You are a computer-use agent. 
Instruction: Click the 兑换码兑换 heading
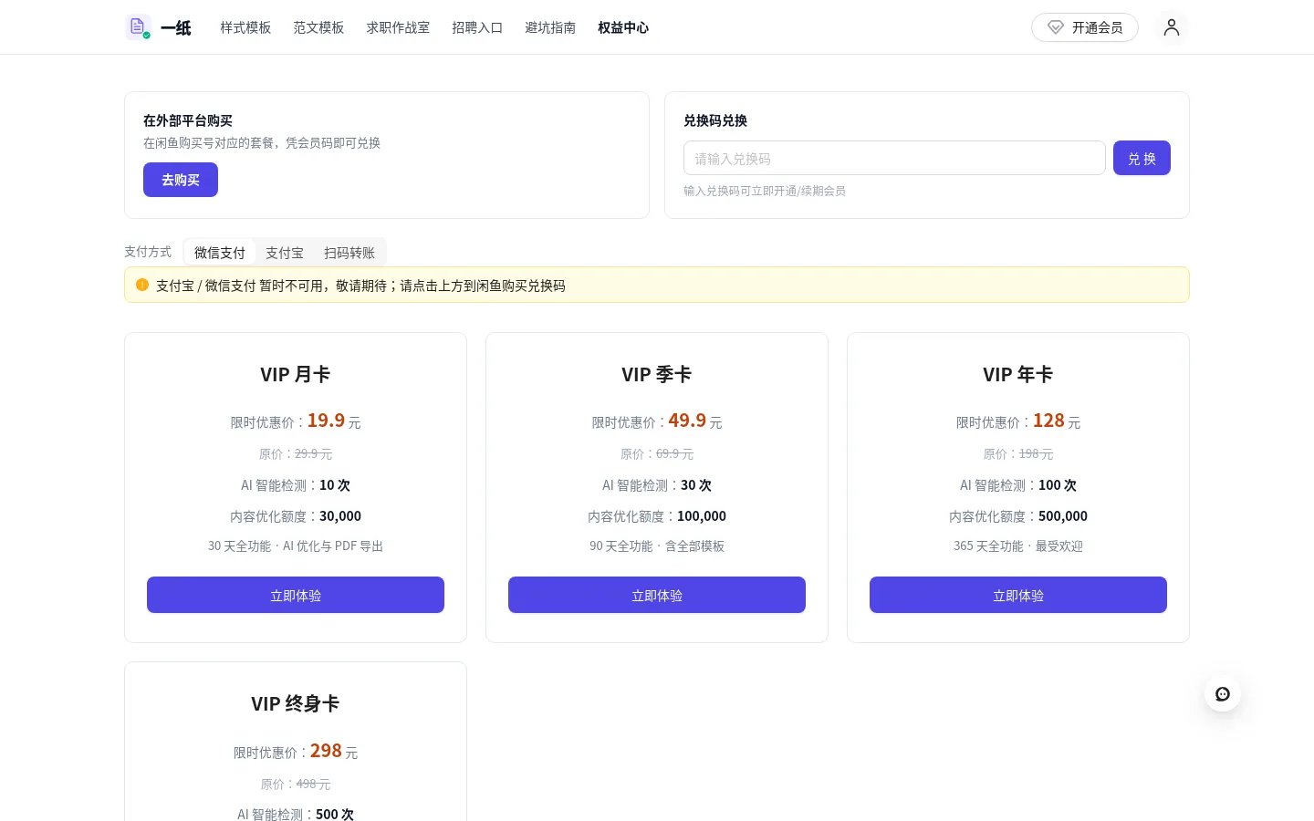pos(715,120)
